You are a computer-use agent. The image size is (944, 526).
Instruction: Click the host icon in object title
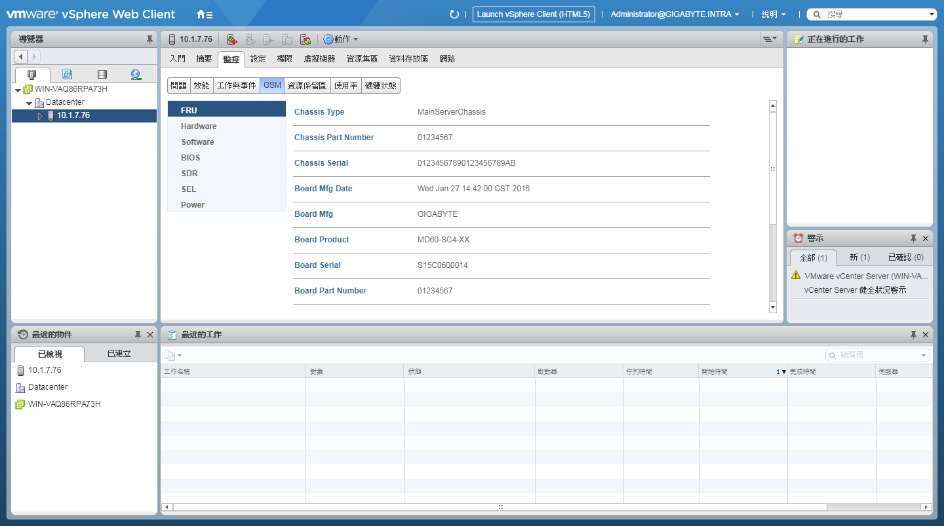click(x=172, y=39)
